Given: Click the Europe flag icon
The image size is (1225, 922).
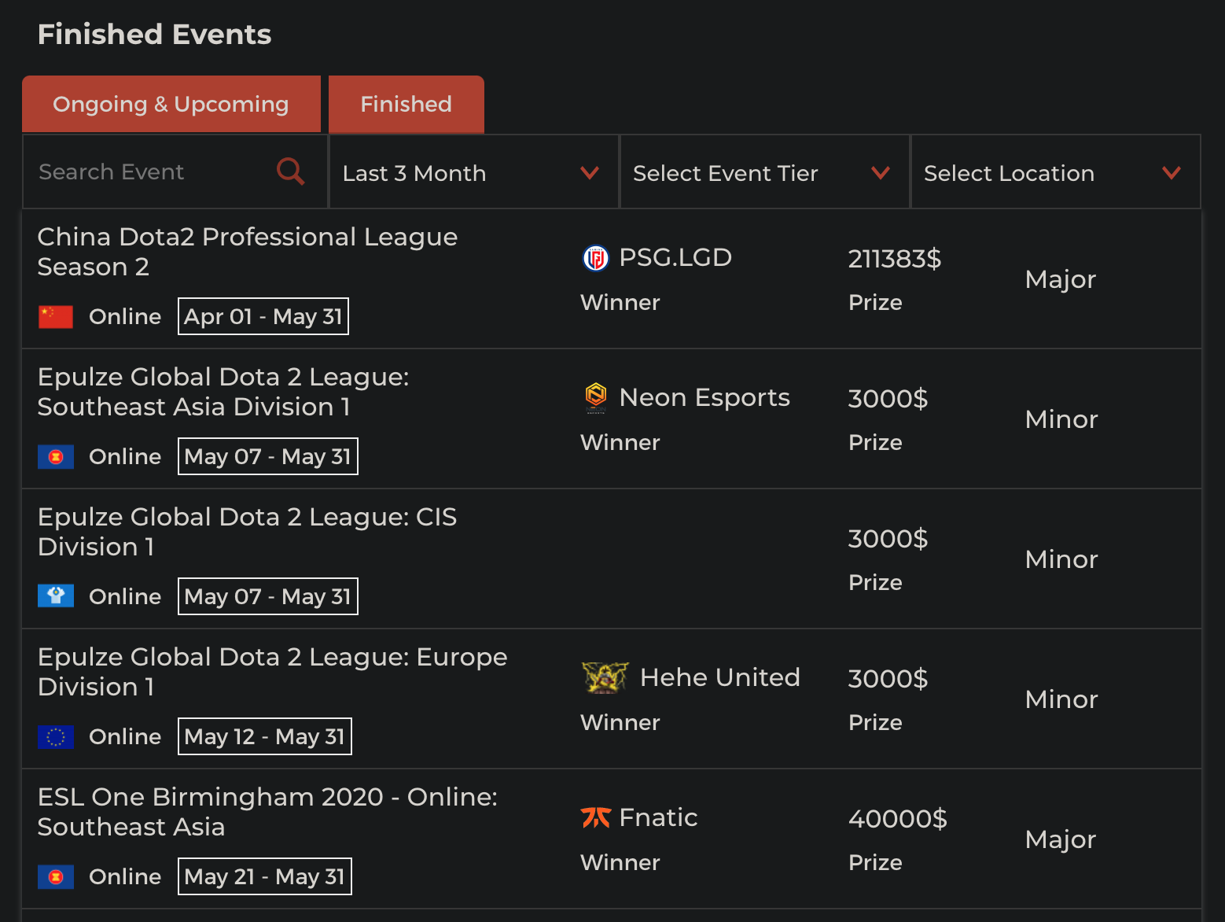Looking at the screenshot, I should (56, 737).
